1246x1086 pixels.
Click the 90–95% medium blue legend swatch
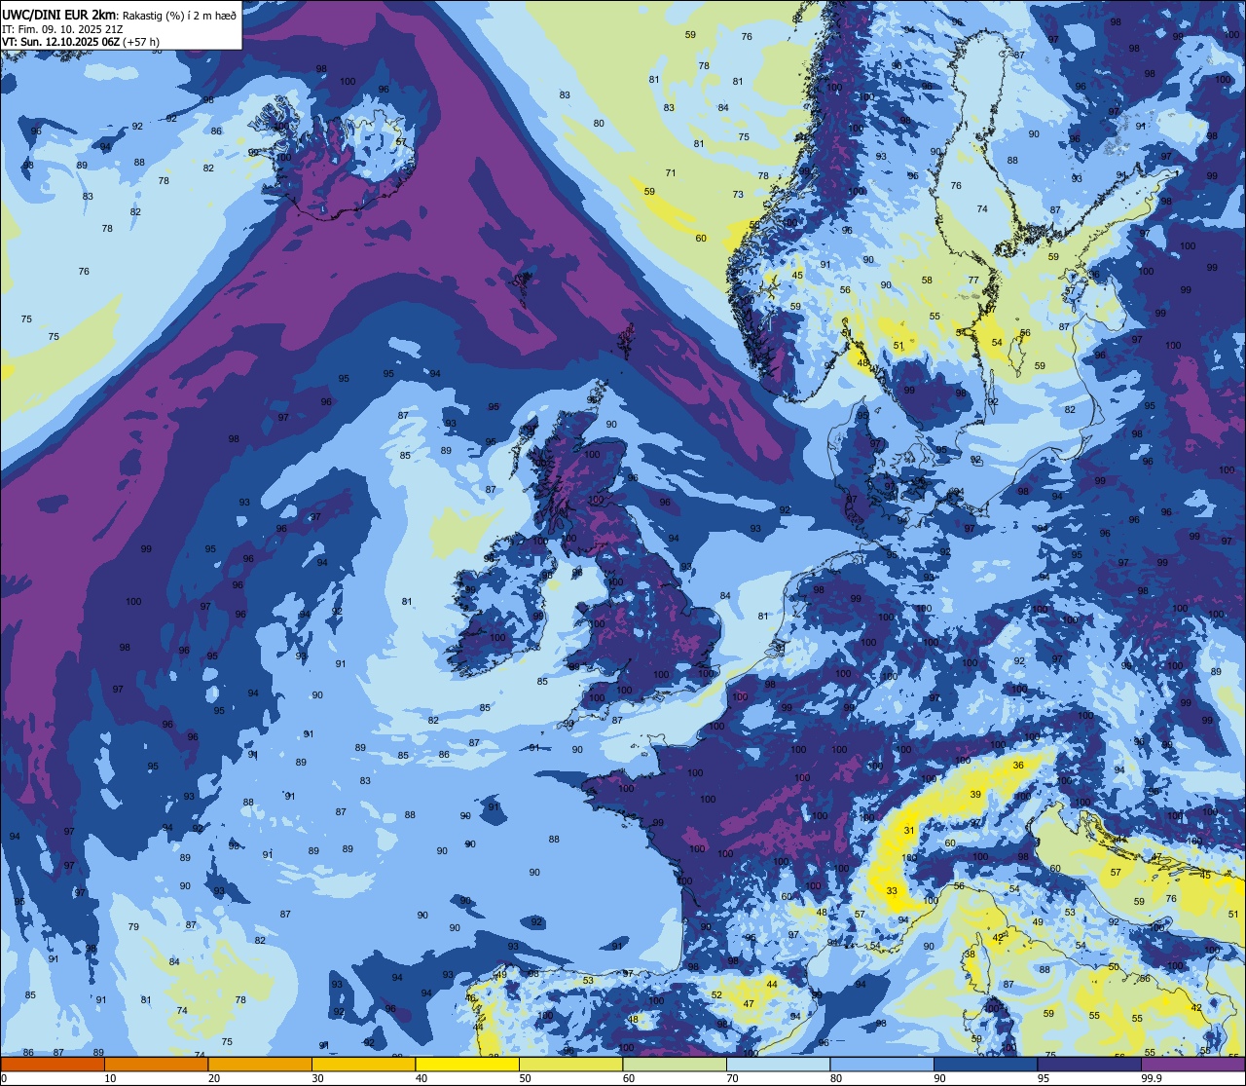tap(985, 1064)
